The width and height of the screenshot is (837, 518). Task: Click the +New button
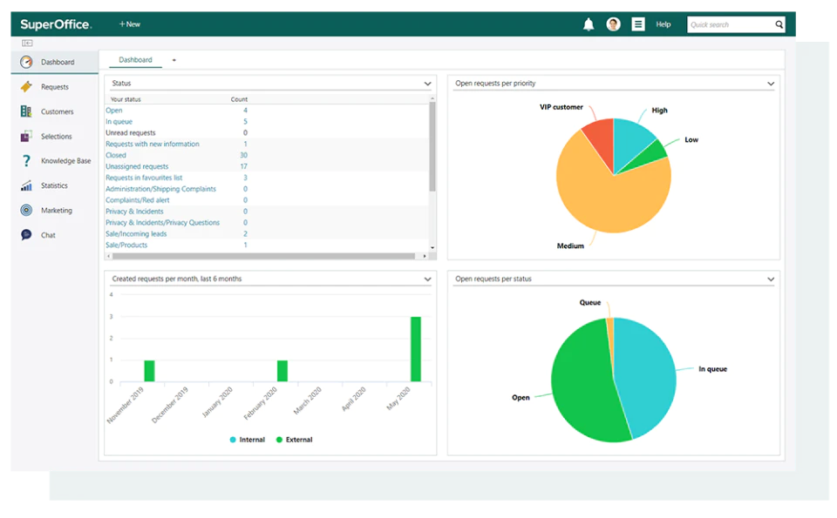(130, 24)
